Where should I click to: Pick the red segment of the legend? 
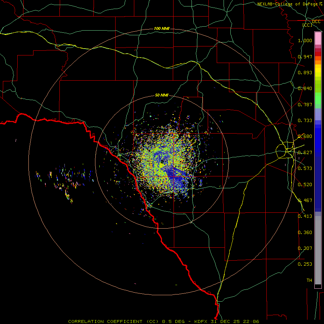pyautogui.click(x=318, y=54)
